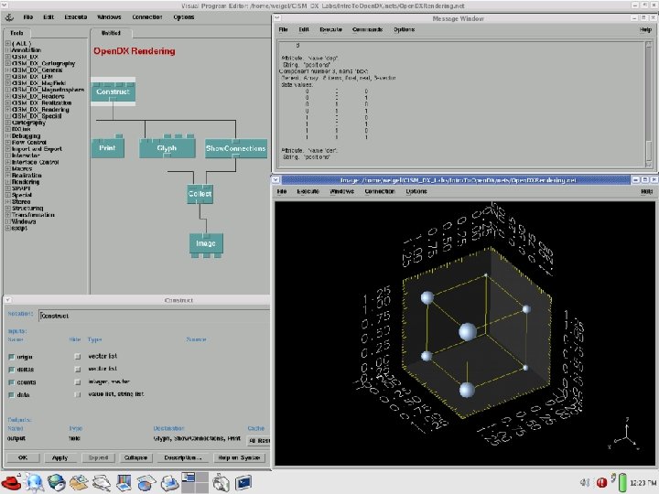Viewport: 659px width, 494px height.
Task: Select the Print module node
Action: point(108,147)
